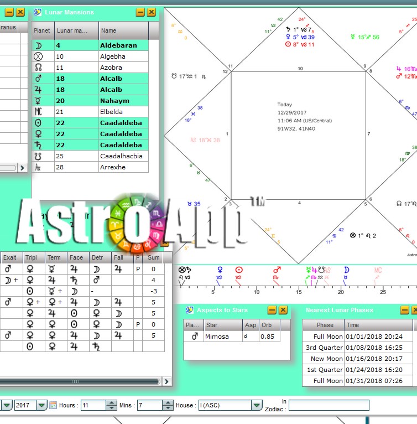Click the Moon symbol in Lunar Mansions table

point(38,45)
